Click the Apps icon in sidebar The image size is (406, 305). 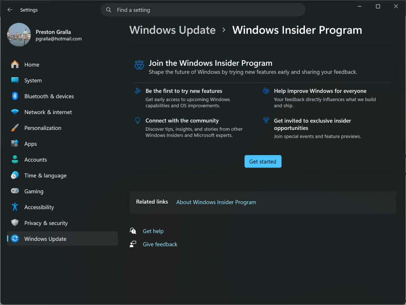15,143
